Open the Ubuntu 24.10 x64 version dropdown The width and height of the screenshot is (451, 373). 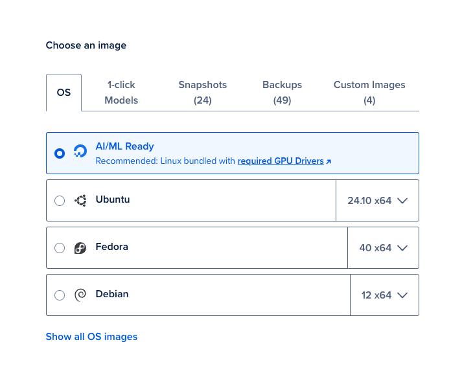tap(377, 200)
